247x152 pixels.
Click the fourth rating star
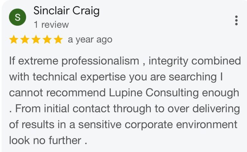pyautogui.click(x=48, y=40)
